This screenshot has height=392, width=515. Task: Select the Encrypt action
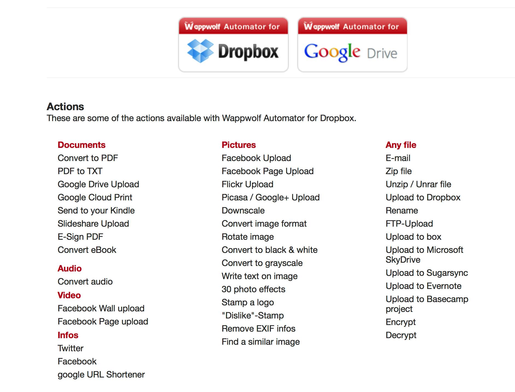pos(400,322)
